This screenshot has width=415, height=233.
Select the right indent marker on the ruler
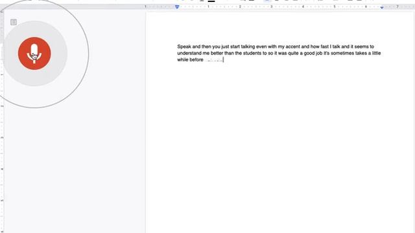(382, 8)
